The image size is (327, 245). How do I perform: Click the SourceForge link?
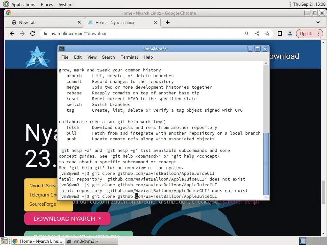(x=42, y=204)
